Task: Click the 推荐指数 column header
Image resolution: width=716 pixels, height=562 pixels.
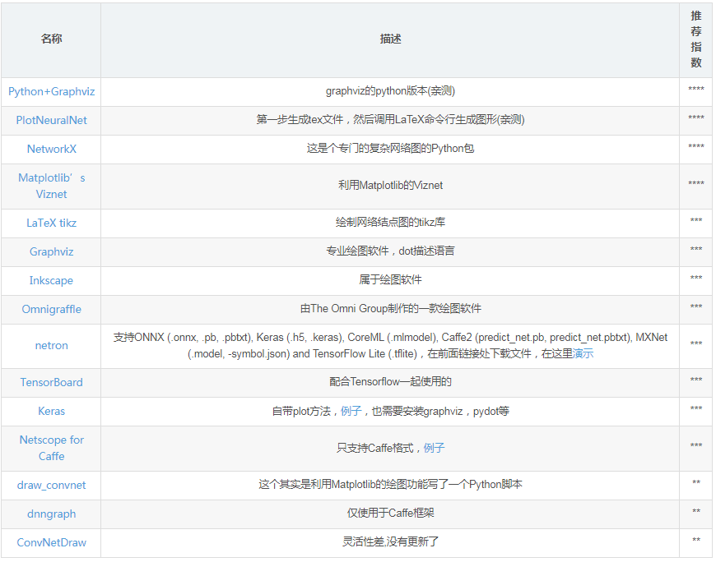Action: pyautogui.click(x=696, y=39)
